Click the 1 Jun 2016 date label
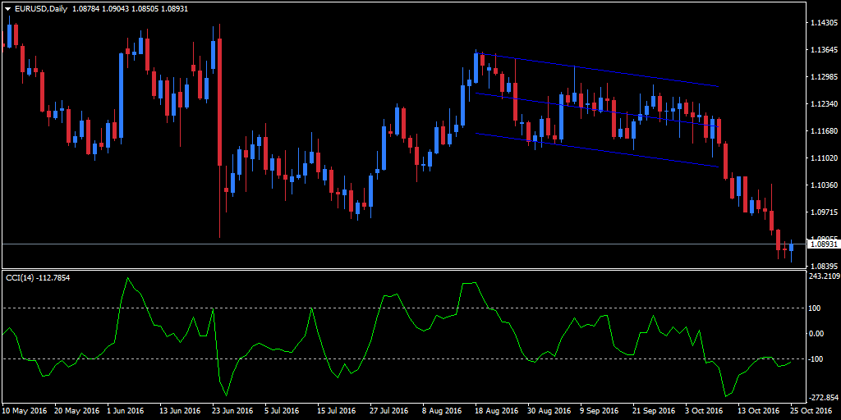The image size is (841, 420). (x=126, y=411)
